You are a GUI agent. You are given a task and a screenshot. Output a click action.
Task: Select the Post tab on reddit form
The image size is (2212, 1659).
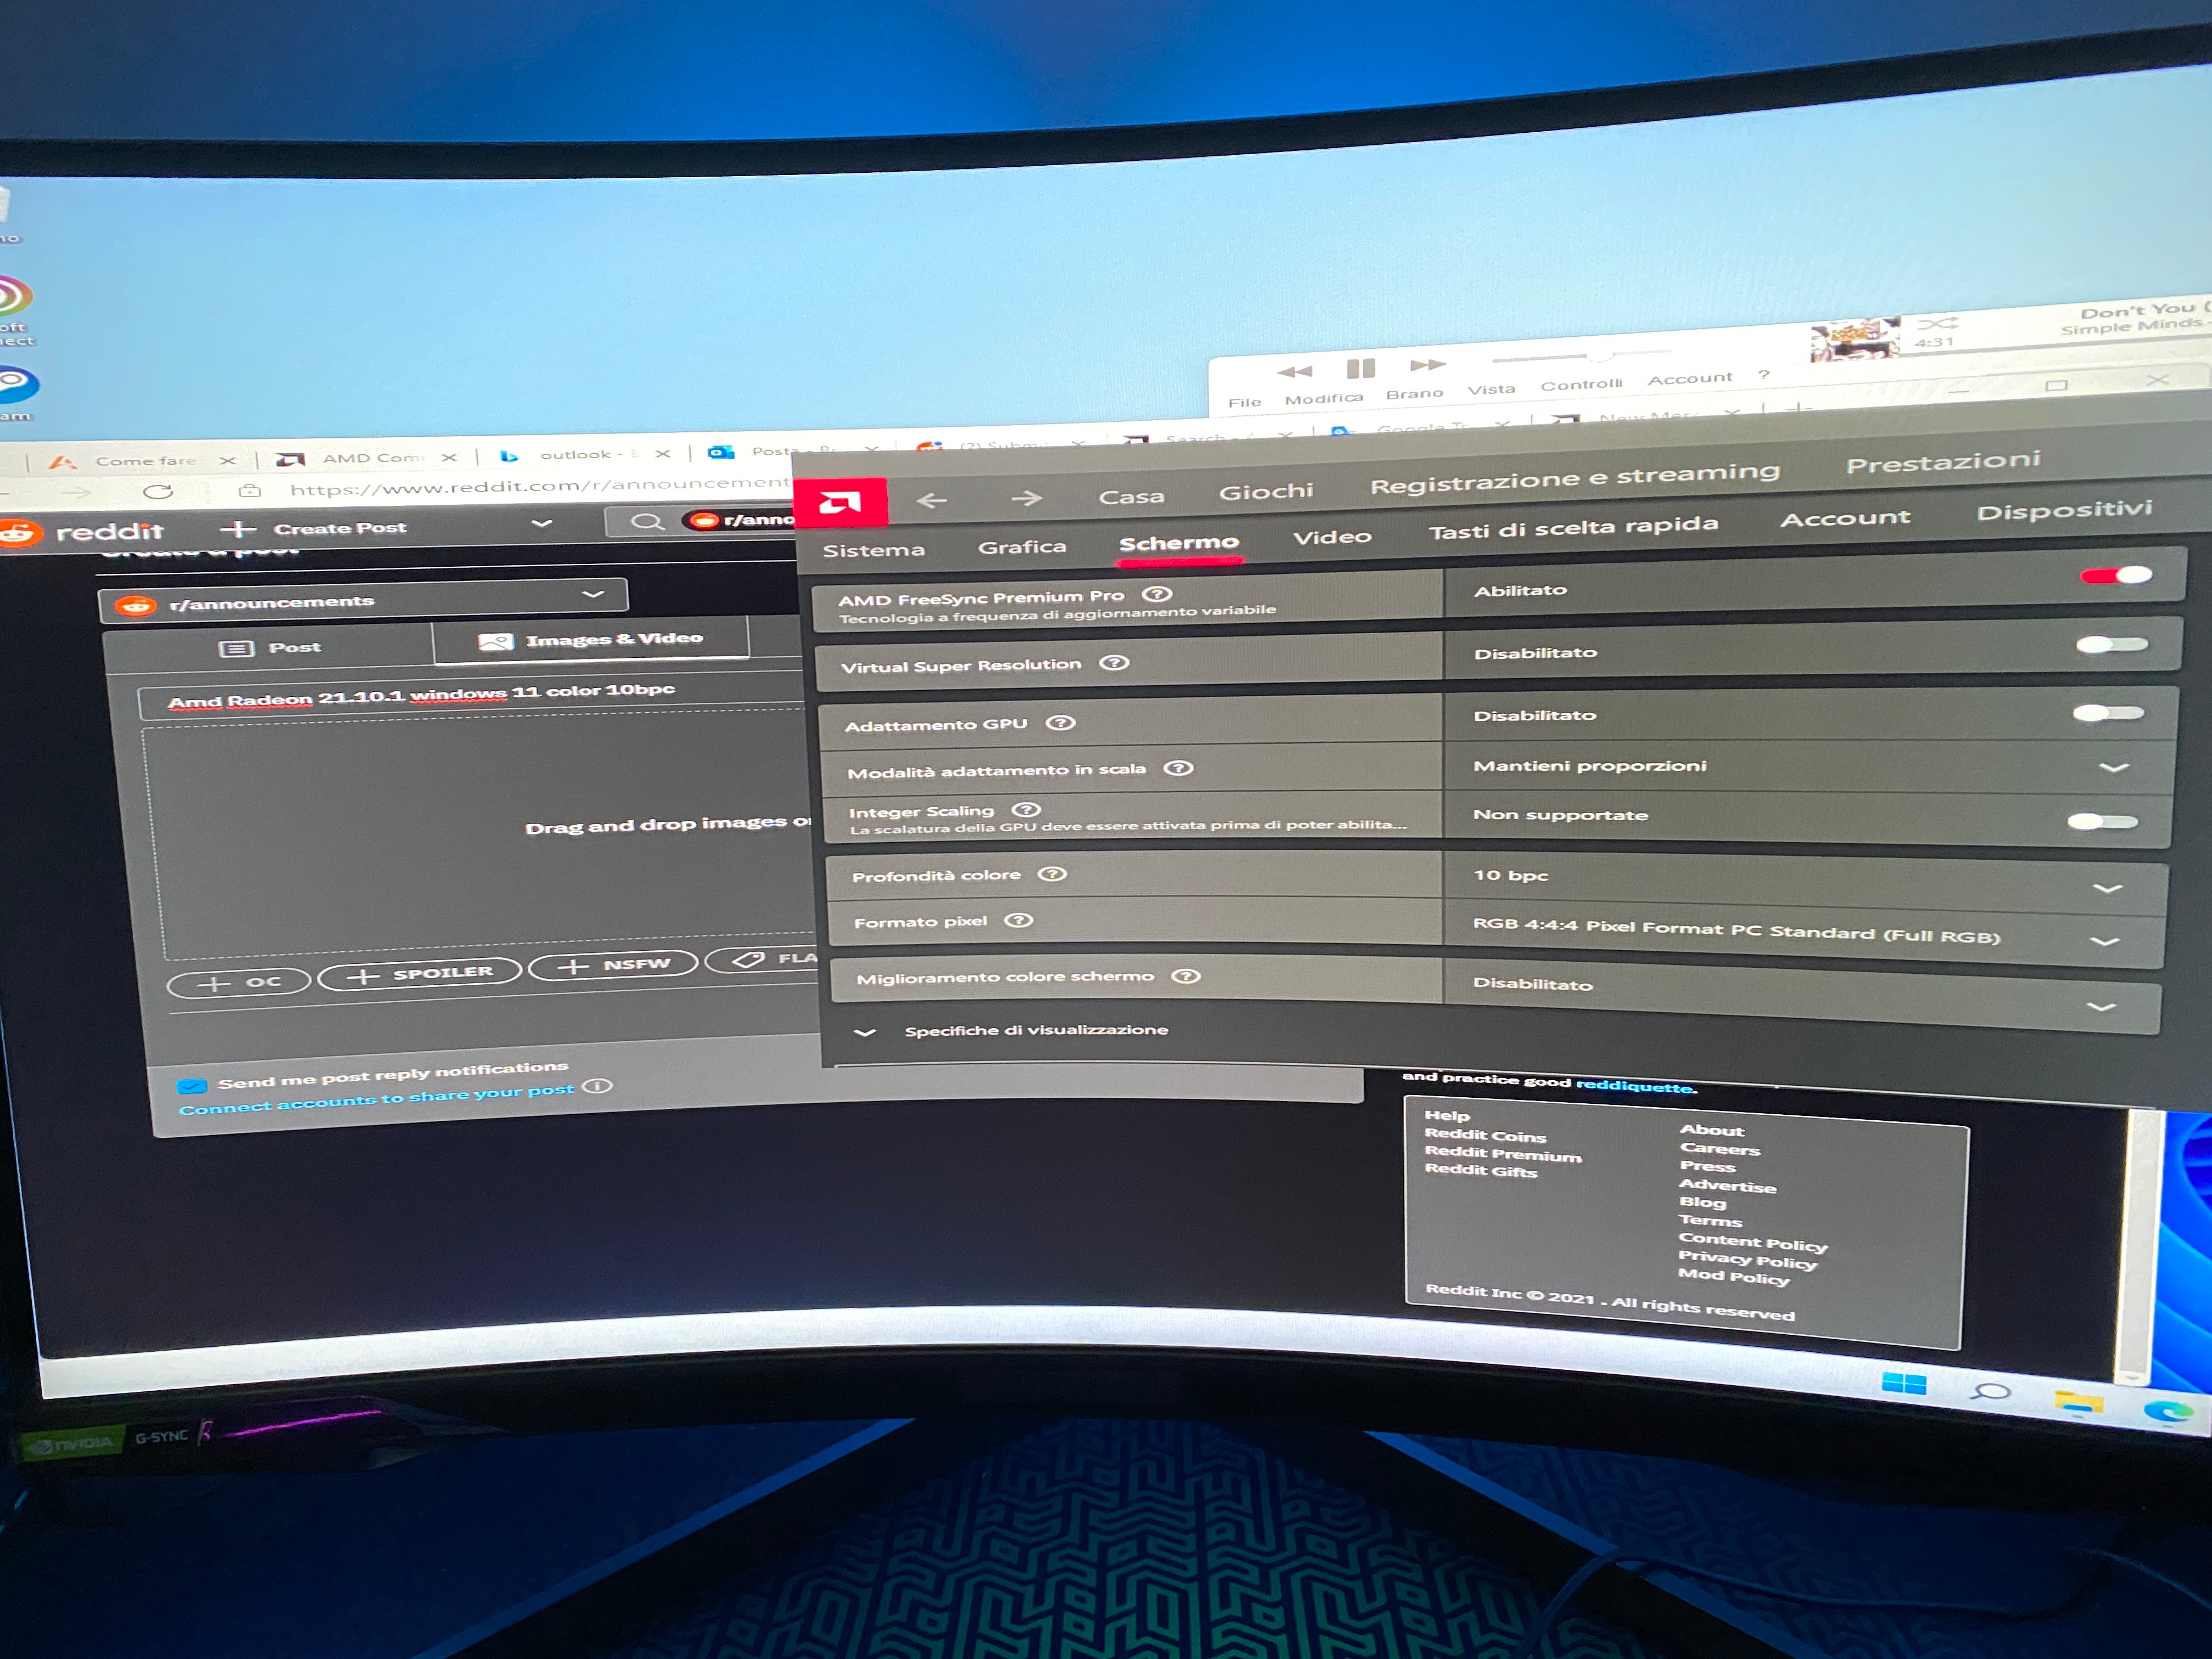pyautogui.click(x=270, y=648)
